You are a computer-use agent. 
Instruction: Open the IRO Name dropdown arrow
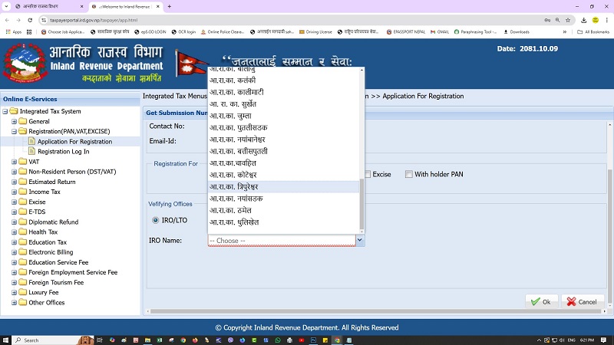click(x=360, y=240)
